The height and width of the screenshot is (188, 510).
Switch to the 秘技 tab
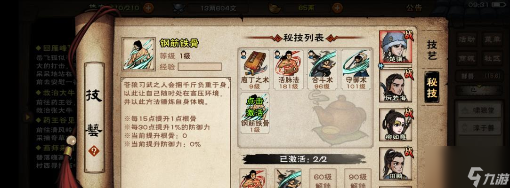pos(432,87)
